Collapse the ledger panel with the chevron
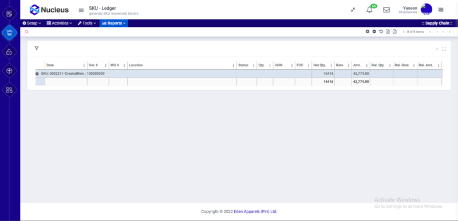Screen dimensions: 458x221 437,49
